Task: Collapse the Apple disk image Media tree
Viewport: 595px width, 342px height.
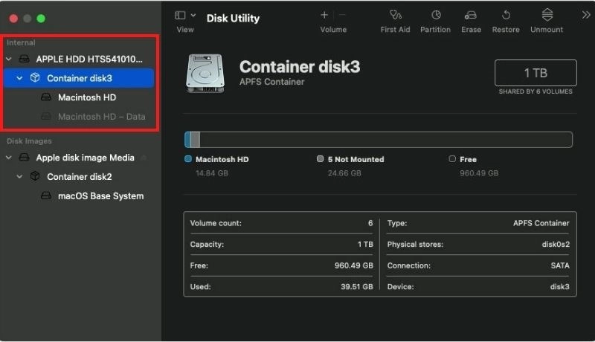Action: click(x=9, y=158)
